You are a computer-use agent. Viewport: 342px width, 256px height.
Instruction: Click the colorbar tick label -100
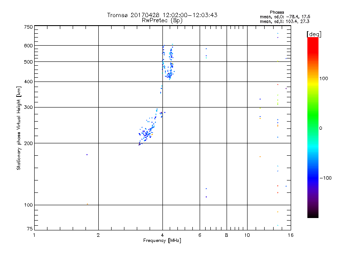pos(326,178)
